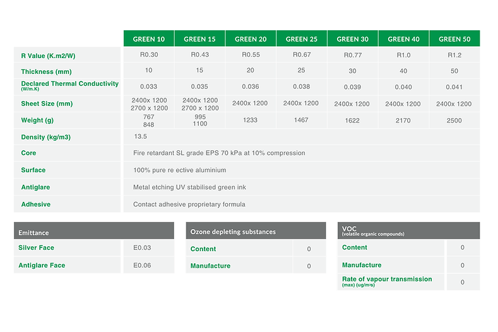The height and width of the screenshot is (332, 498).
Task: Select the 13.5 density value
Action: click(x=141, y=136)
